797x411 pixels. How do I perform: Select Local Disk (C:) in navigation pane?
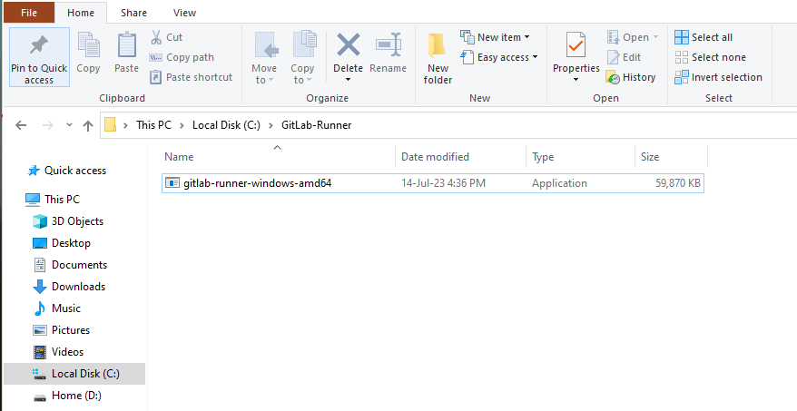click(x=74, y=374)
